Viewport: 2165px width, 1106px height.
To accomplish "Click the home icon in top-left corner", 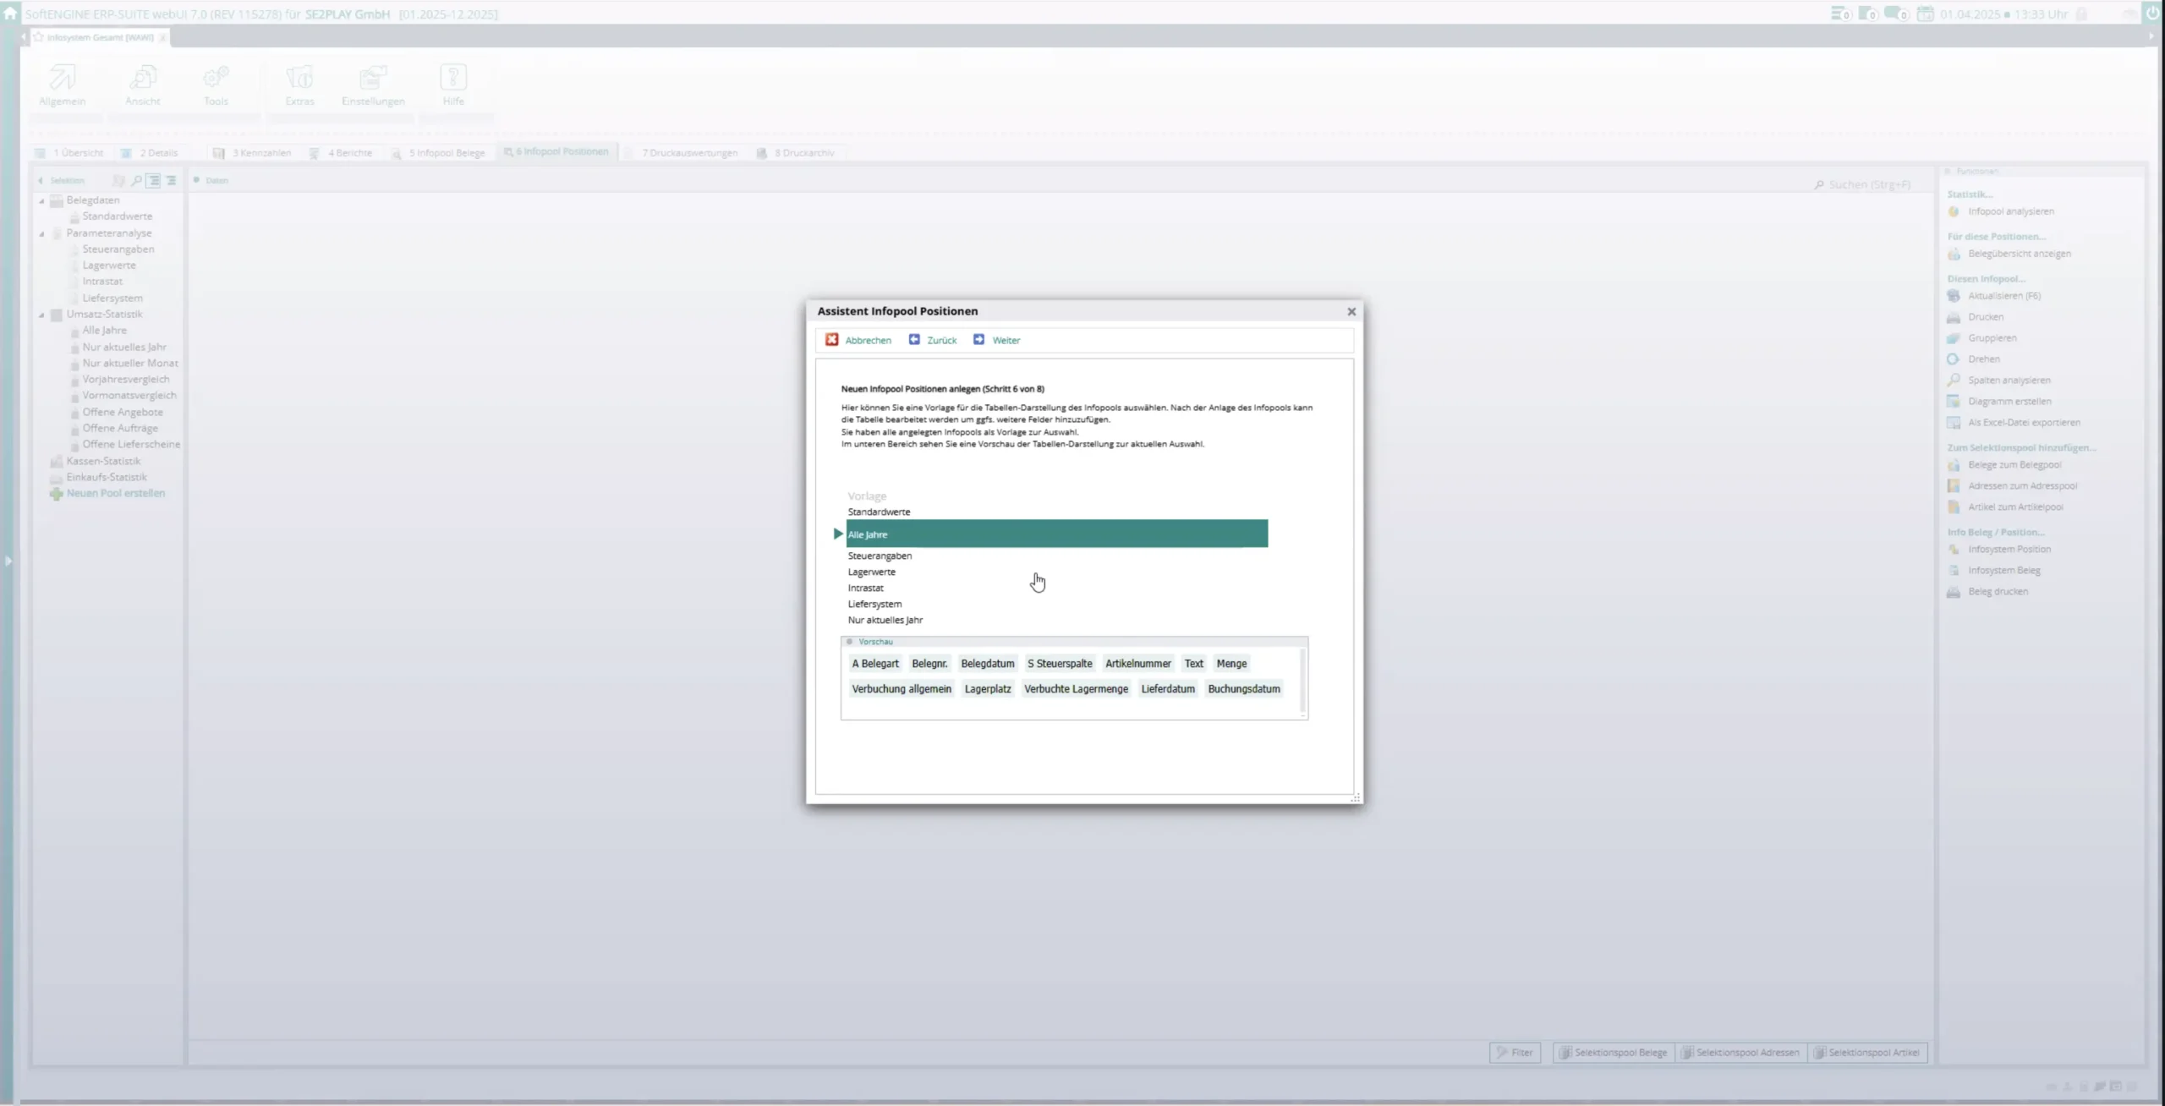I will pyautogui.click(x=10, y=14).
